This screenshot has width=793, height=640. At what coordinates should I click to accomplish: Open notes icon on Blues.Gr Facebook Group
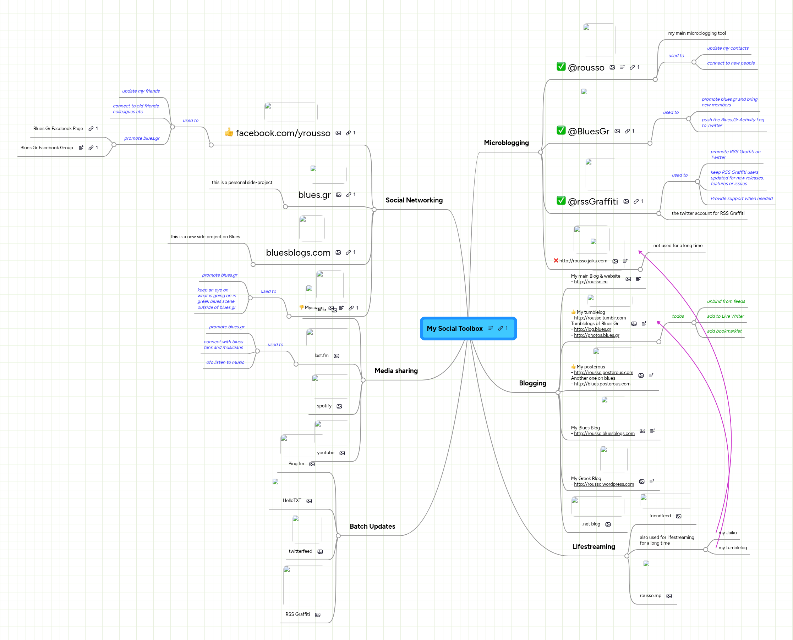81,148
